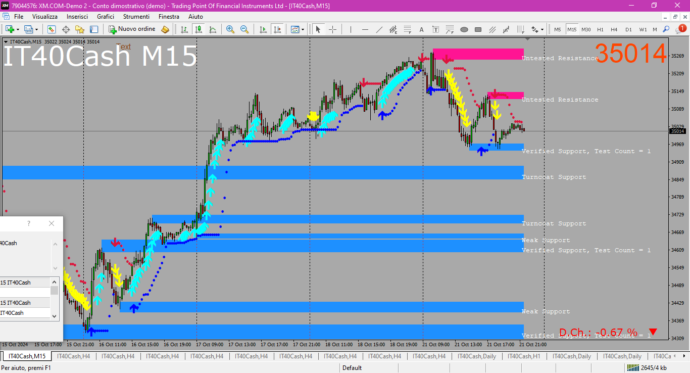Open the new chart icon
690x373 pixels.
click(10, 29)
